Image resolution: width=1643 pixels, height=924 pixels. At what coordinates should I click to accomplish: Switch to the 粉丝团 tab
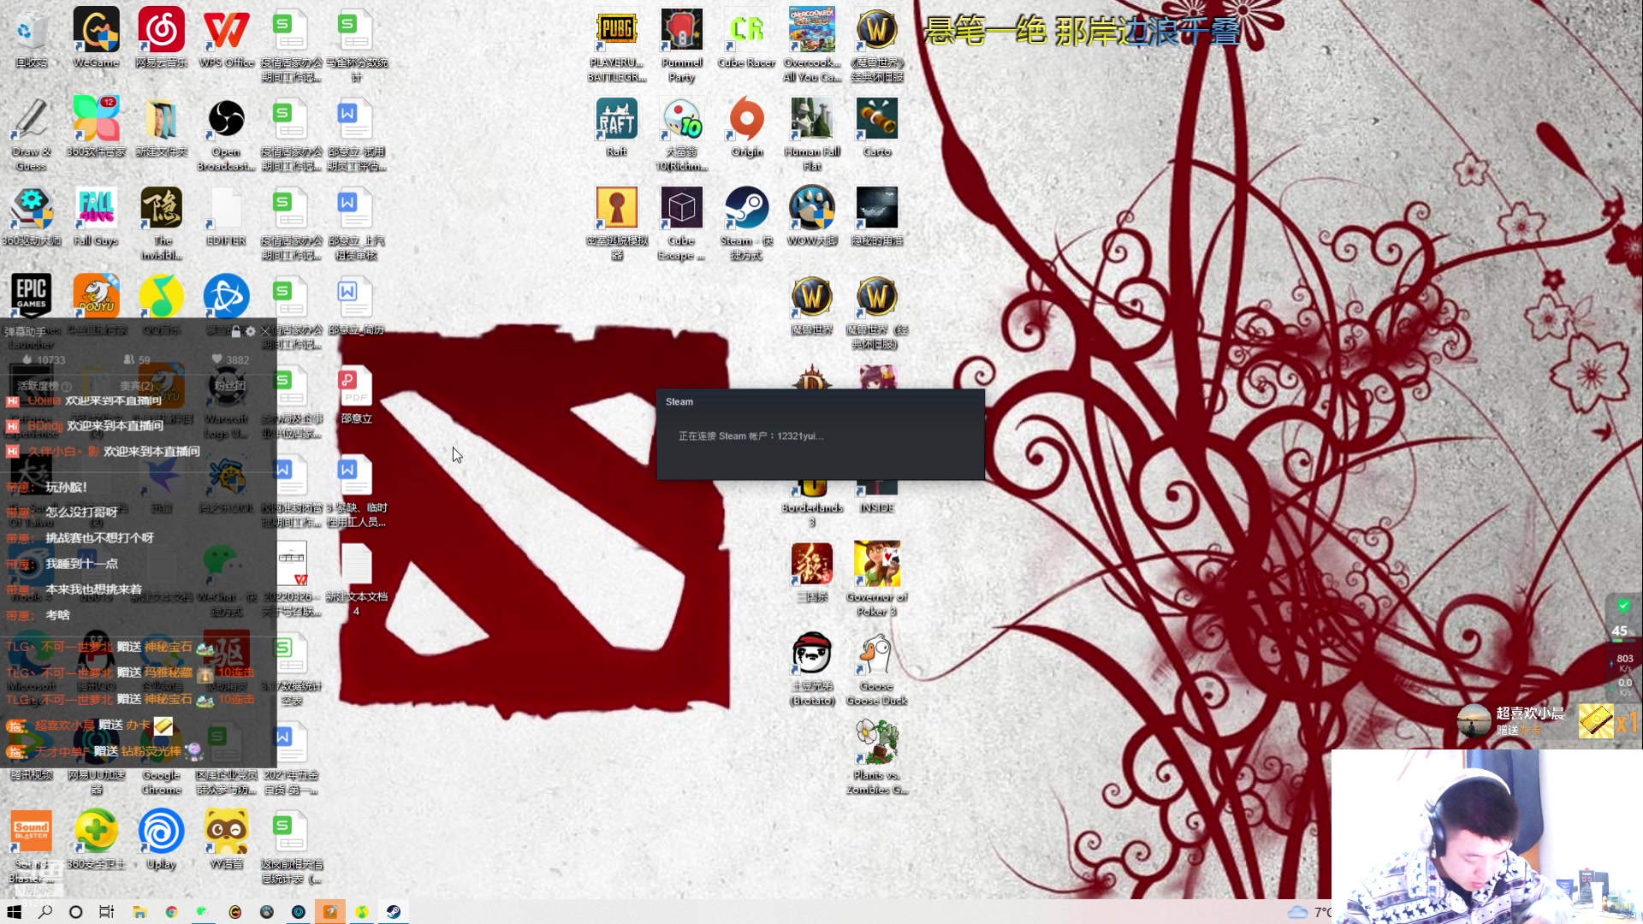[229, 386]
